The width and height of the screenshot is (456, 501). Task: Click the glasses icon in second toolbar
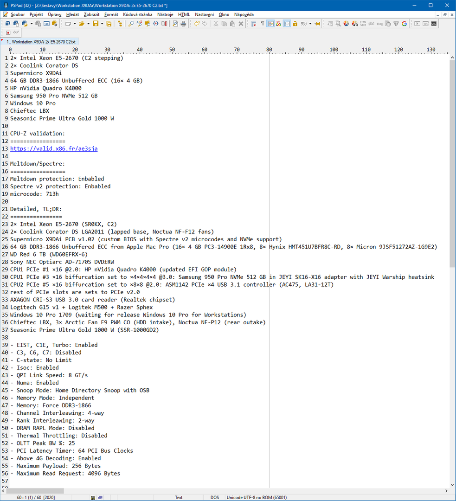point(16,32)
